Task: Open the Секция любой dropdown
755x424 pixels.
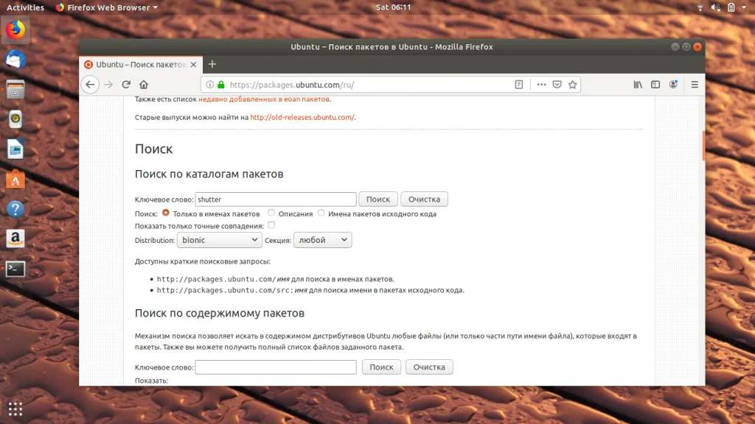Action: pyautogui.click(x=323, y=240)
